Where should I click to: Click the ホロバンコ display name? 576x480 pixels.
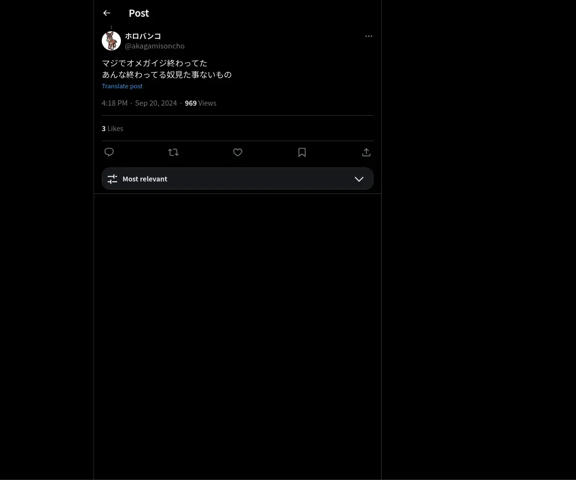[143, 36]
